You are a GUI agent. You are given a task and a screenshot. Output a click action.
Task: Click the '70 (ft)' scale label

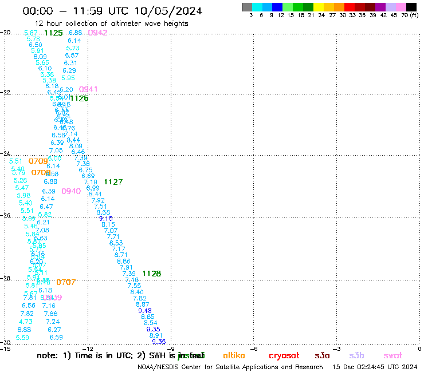pyautogui.click(x=410, y=15)
